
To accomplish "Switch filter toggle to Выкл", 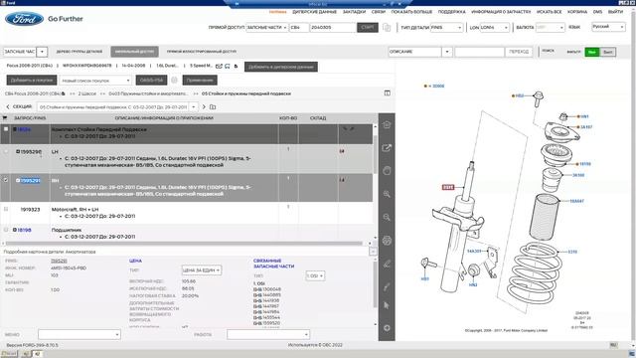I will [x=607, y=52].
